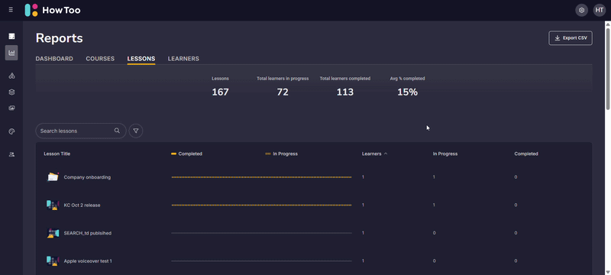Click the Apple voiceover test 1 progress bar

pos(261,261)
